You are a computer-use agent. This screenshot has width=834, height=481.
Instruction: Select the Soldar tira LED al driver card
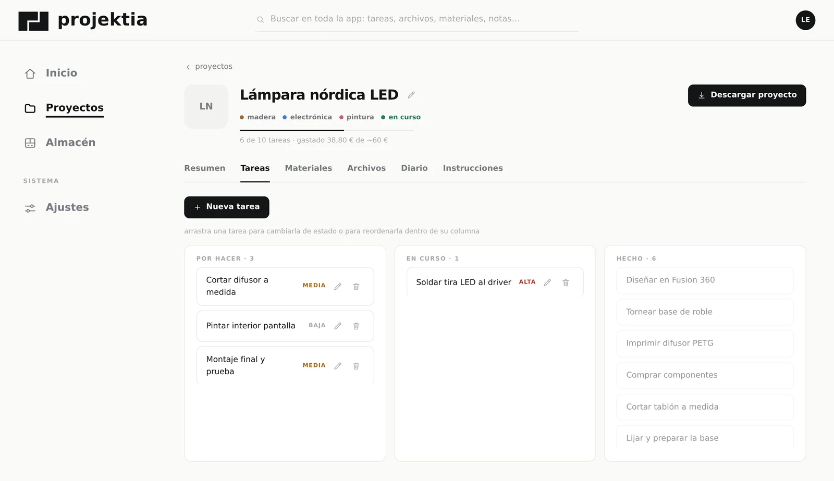[495, 282]
